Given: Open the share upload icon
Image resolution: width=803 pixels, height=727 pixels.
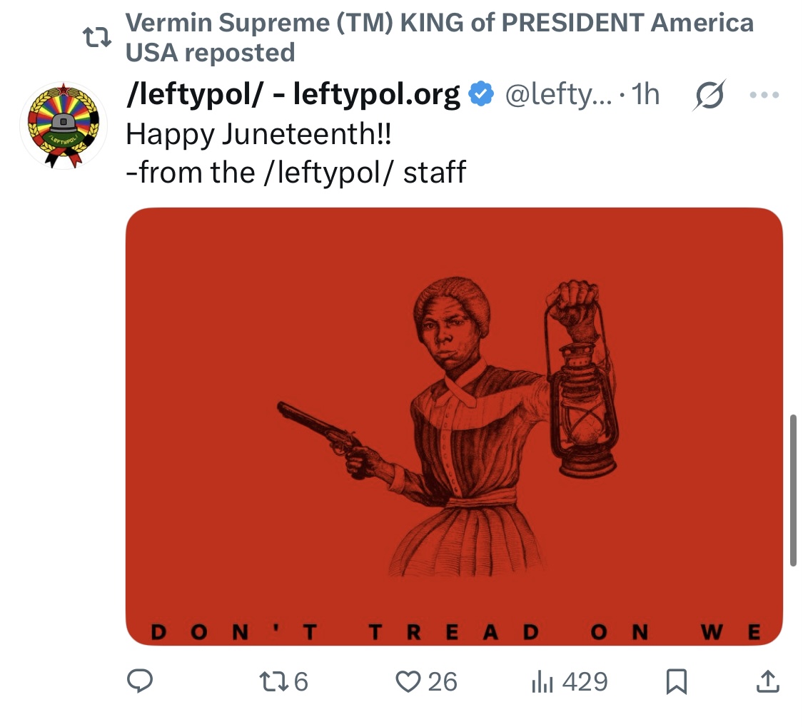Looking at the screenshot, I should pyautogui.click(x=767, y=681).
